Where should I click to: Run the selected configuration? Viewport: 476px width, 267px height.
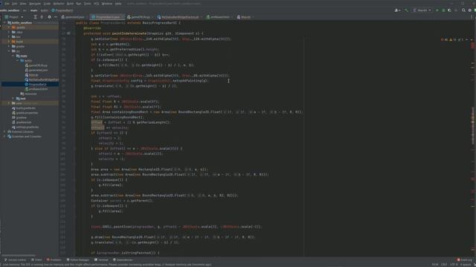(437, 10)
